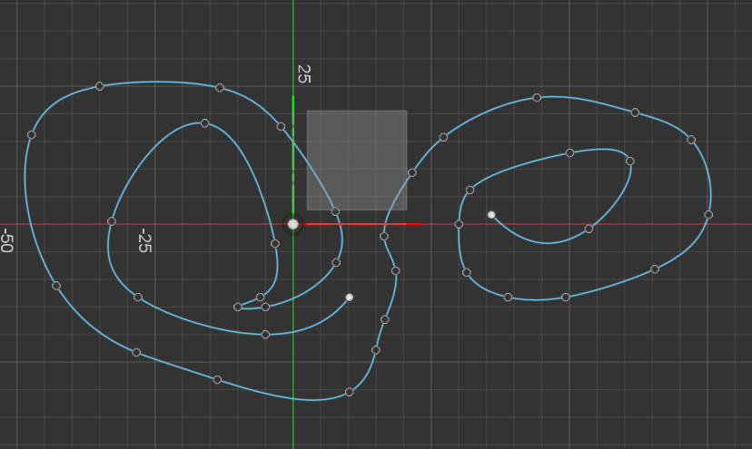Select the bottom-most spline point of left shape
This screenshot has width=752, height=449.
(x=349, y=392)
